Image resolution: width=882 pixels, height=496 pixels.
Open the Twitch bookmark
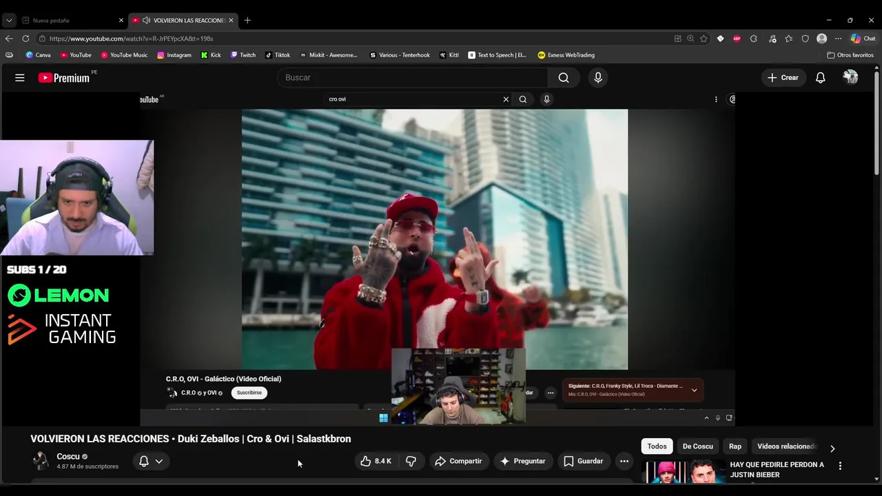click(243, 55)
